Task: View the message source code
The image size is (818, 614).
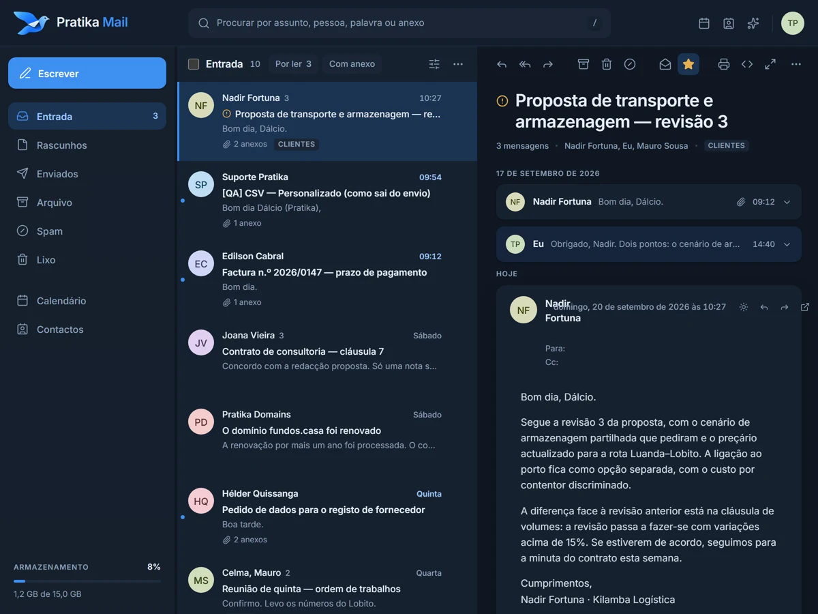Action: click(747, 64)
